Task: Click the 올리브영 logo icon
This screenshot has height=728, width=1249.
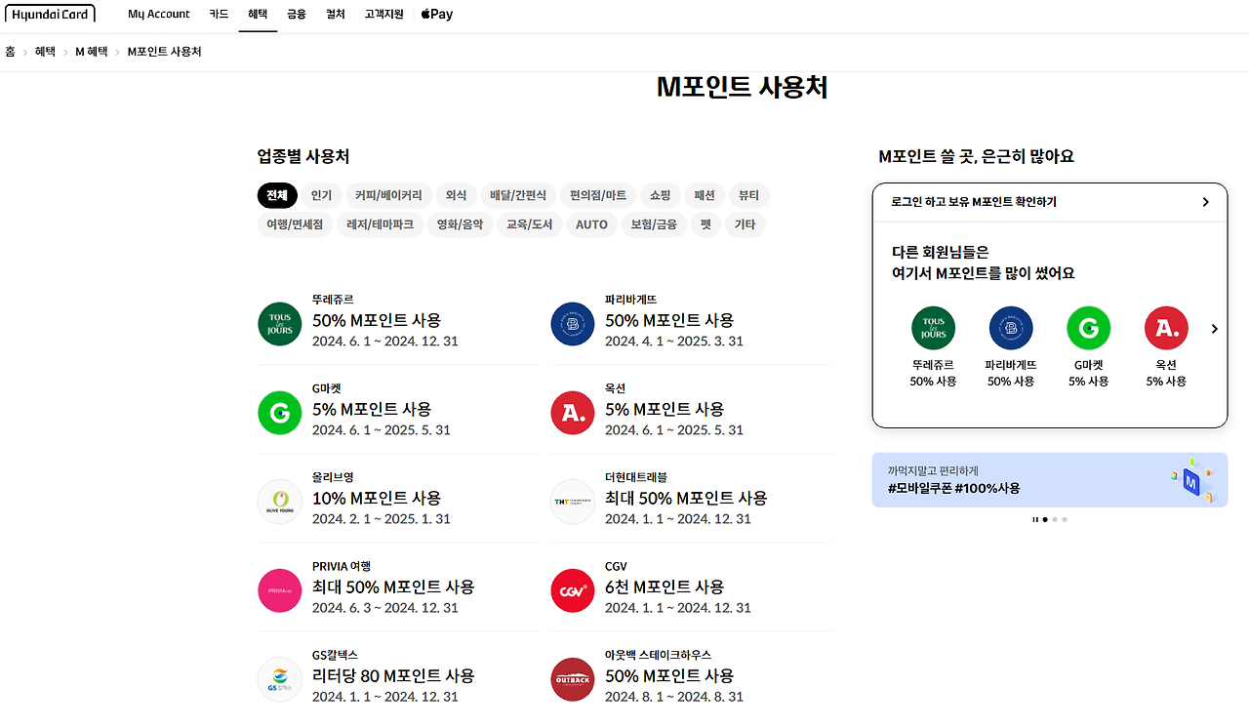Action: 280,502
